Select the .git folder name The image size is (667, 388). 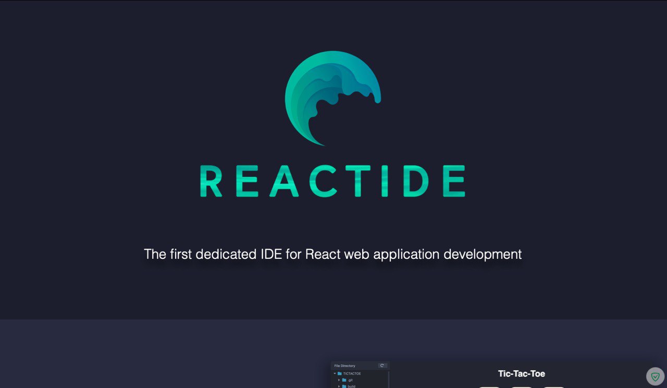pos(350,380)
